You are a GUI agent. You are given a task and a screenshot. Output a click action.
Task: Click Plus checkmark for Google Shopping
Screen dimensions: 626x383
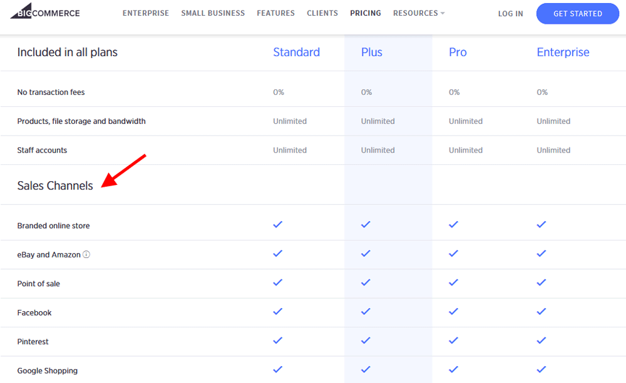tap(366, 369)
